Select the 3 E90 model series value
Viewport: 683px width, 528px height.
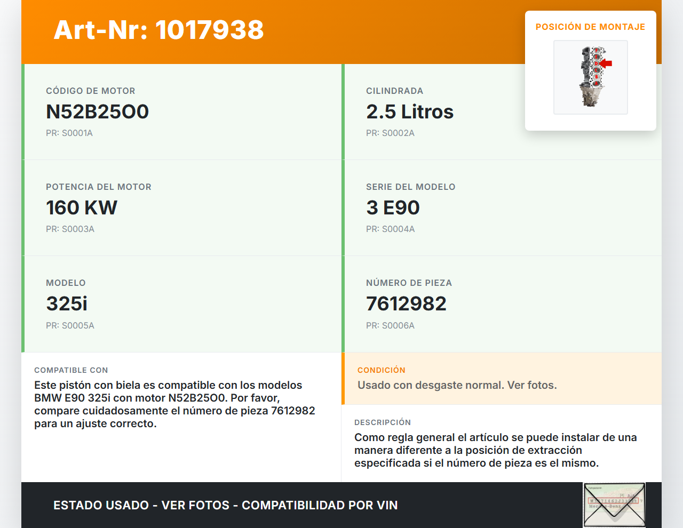pyautogui.click(x=393, y=207)
